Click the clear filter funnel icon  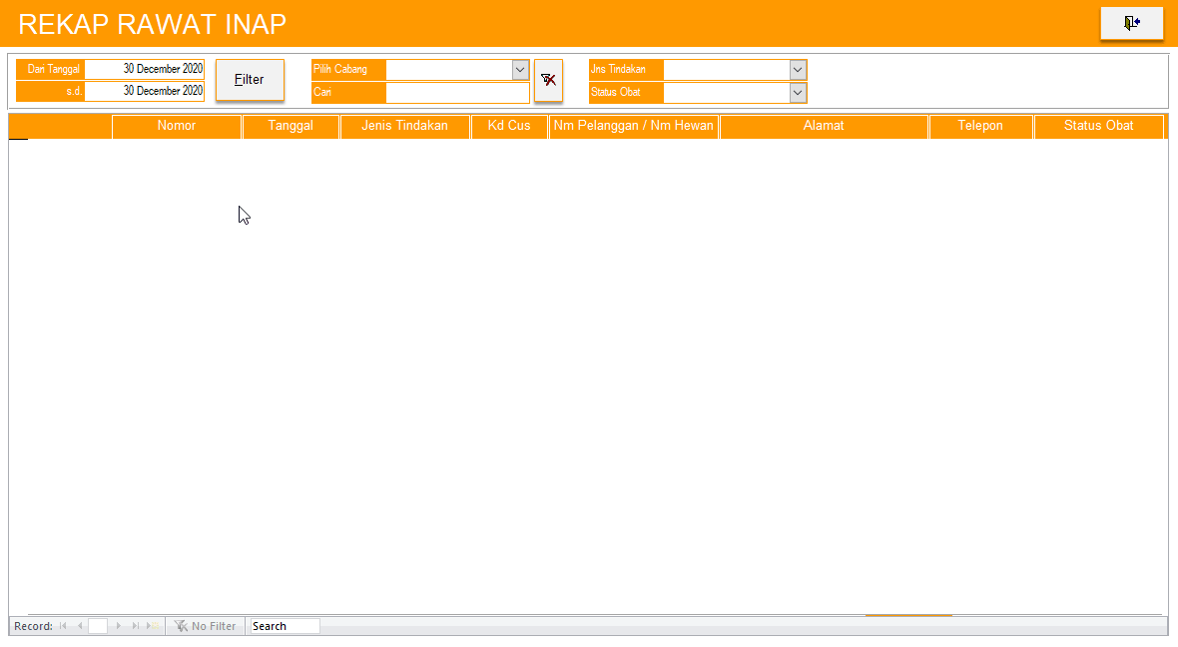(x=548, y=80)
